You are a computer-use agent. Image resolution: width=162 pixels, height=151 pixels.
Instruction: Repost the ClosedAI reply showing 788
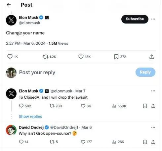click(x=52, y=106)
